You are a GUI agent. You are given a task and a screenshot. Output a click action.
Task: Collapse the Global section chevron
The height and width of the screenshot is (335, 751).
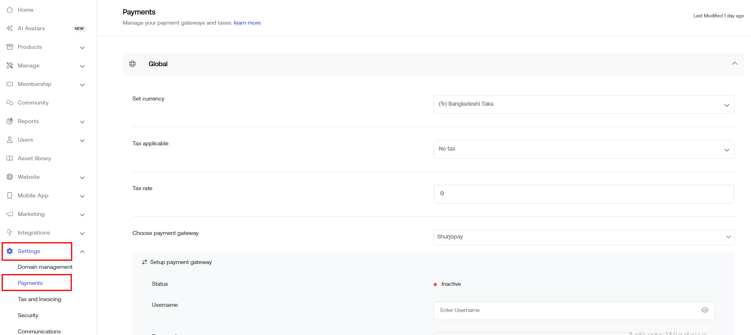coord(734,64)
